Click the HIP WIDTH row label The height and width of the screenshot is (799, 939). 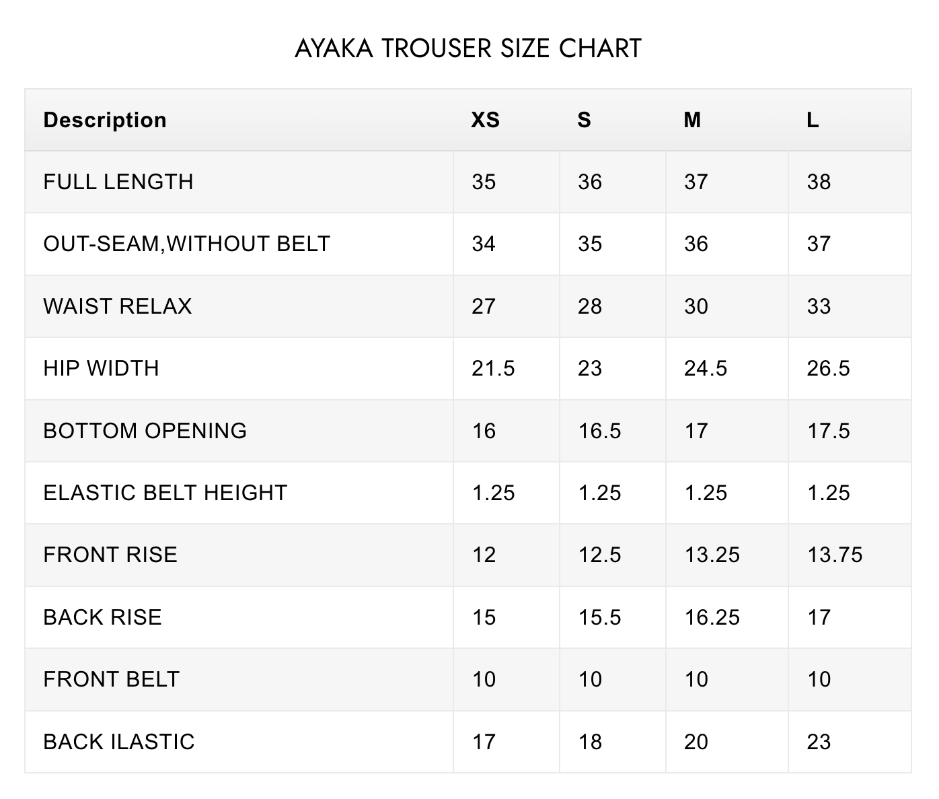click(102, 368)
